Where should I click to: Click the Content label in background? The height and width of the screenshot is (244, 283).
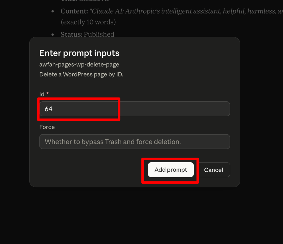pos(74,11)
